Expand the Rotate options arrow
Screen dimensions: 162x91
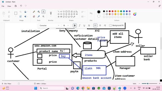pyautogui.click(x=28, y=12)
